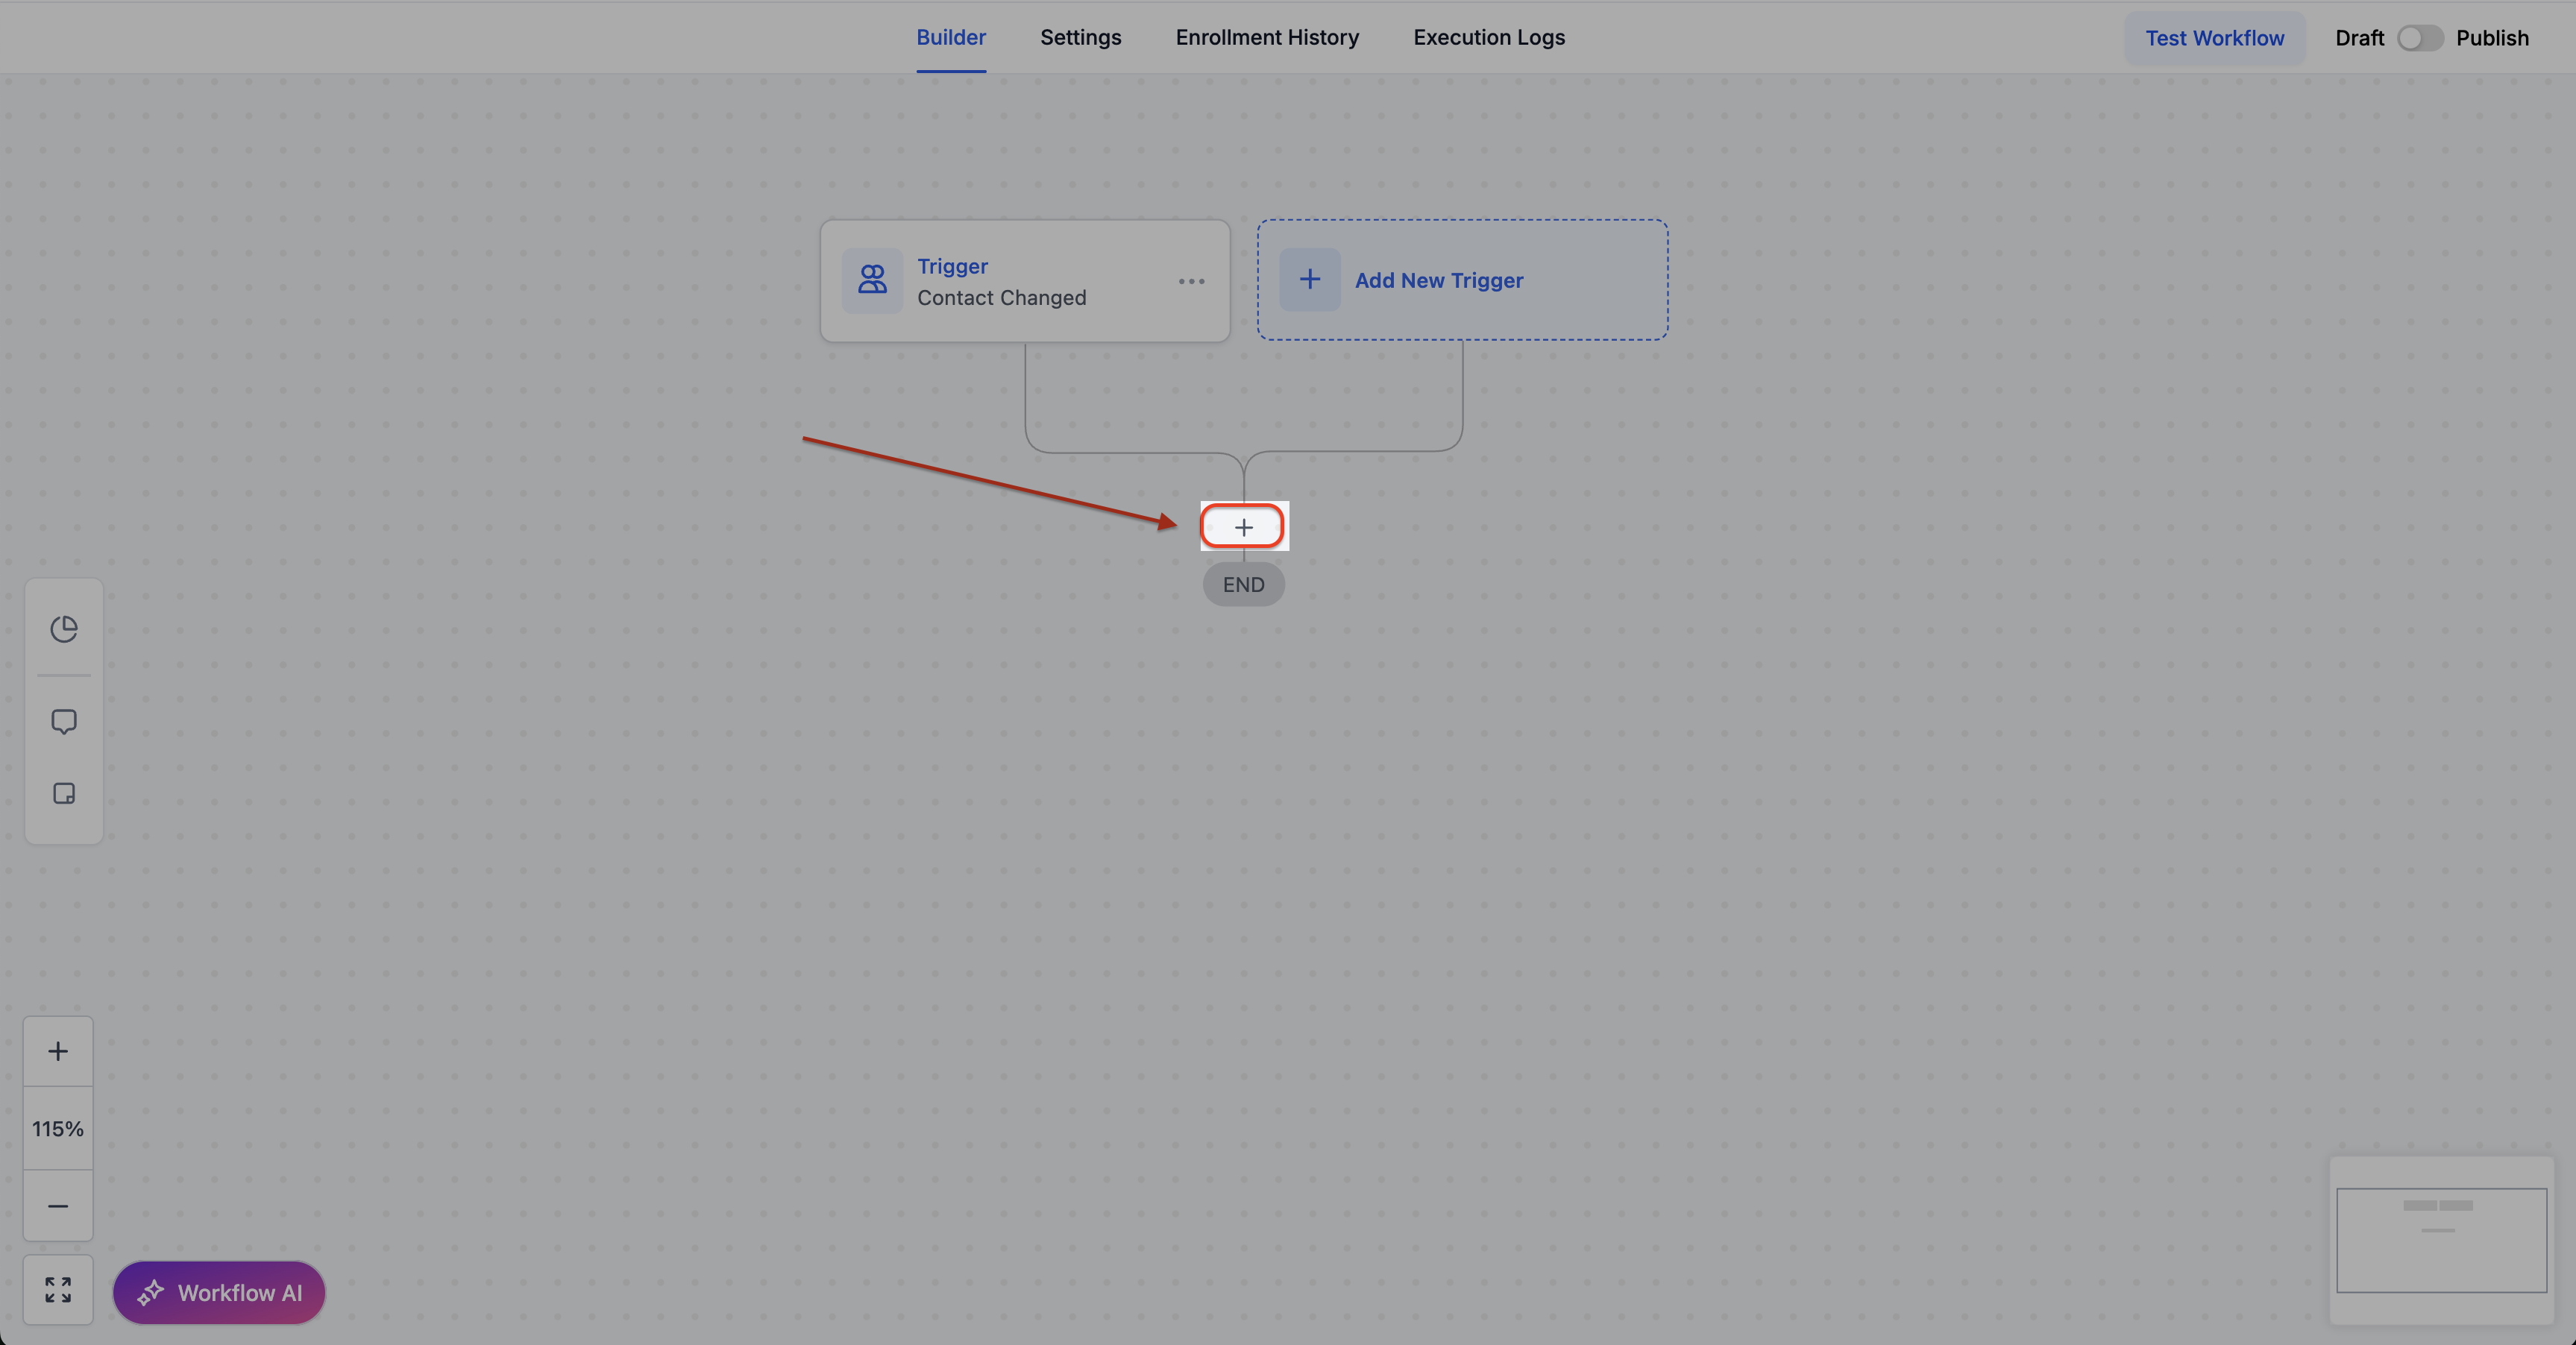Go to the Execution Logs tab

(x=1488, y=38)
